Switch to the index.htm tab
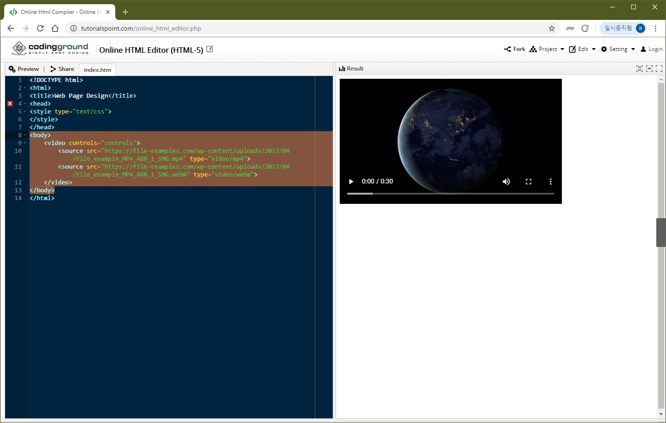The height and width of the screenshot is (423, 666). point(97,69)
